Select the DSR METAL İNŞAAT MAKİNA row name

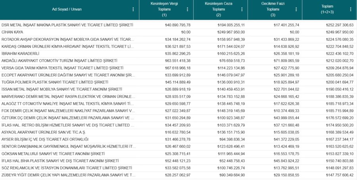(67, 25)
